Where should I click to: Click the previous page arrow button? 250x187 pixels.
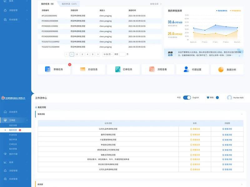(67, 54)
